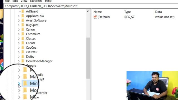
Task: Click the CocCoc folder icon
Action: (23, 47)
